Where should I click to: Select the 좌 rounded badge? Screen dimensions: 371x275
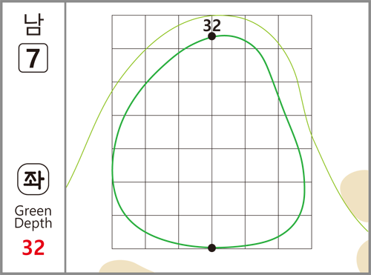click(x=33, y=179)
